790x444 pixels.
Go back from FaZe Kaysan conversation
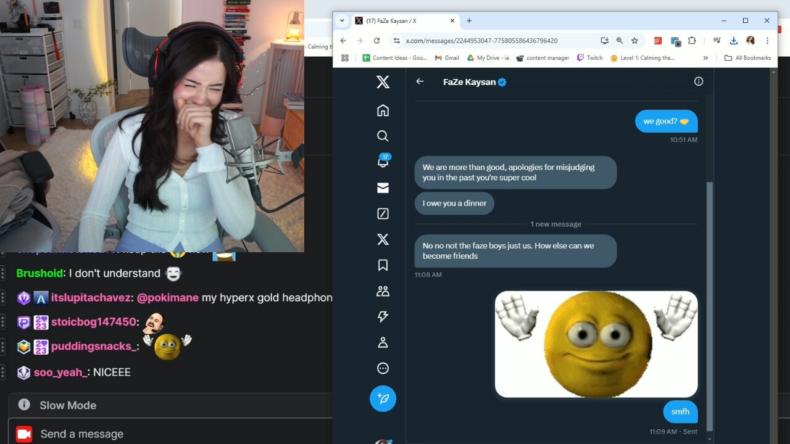[x=420, y=81]
